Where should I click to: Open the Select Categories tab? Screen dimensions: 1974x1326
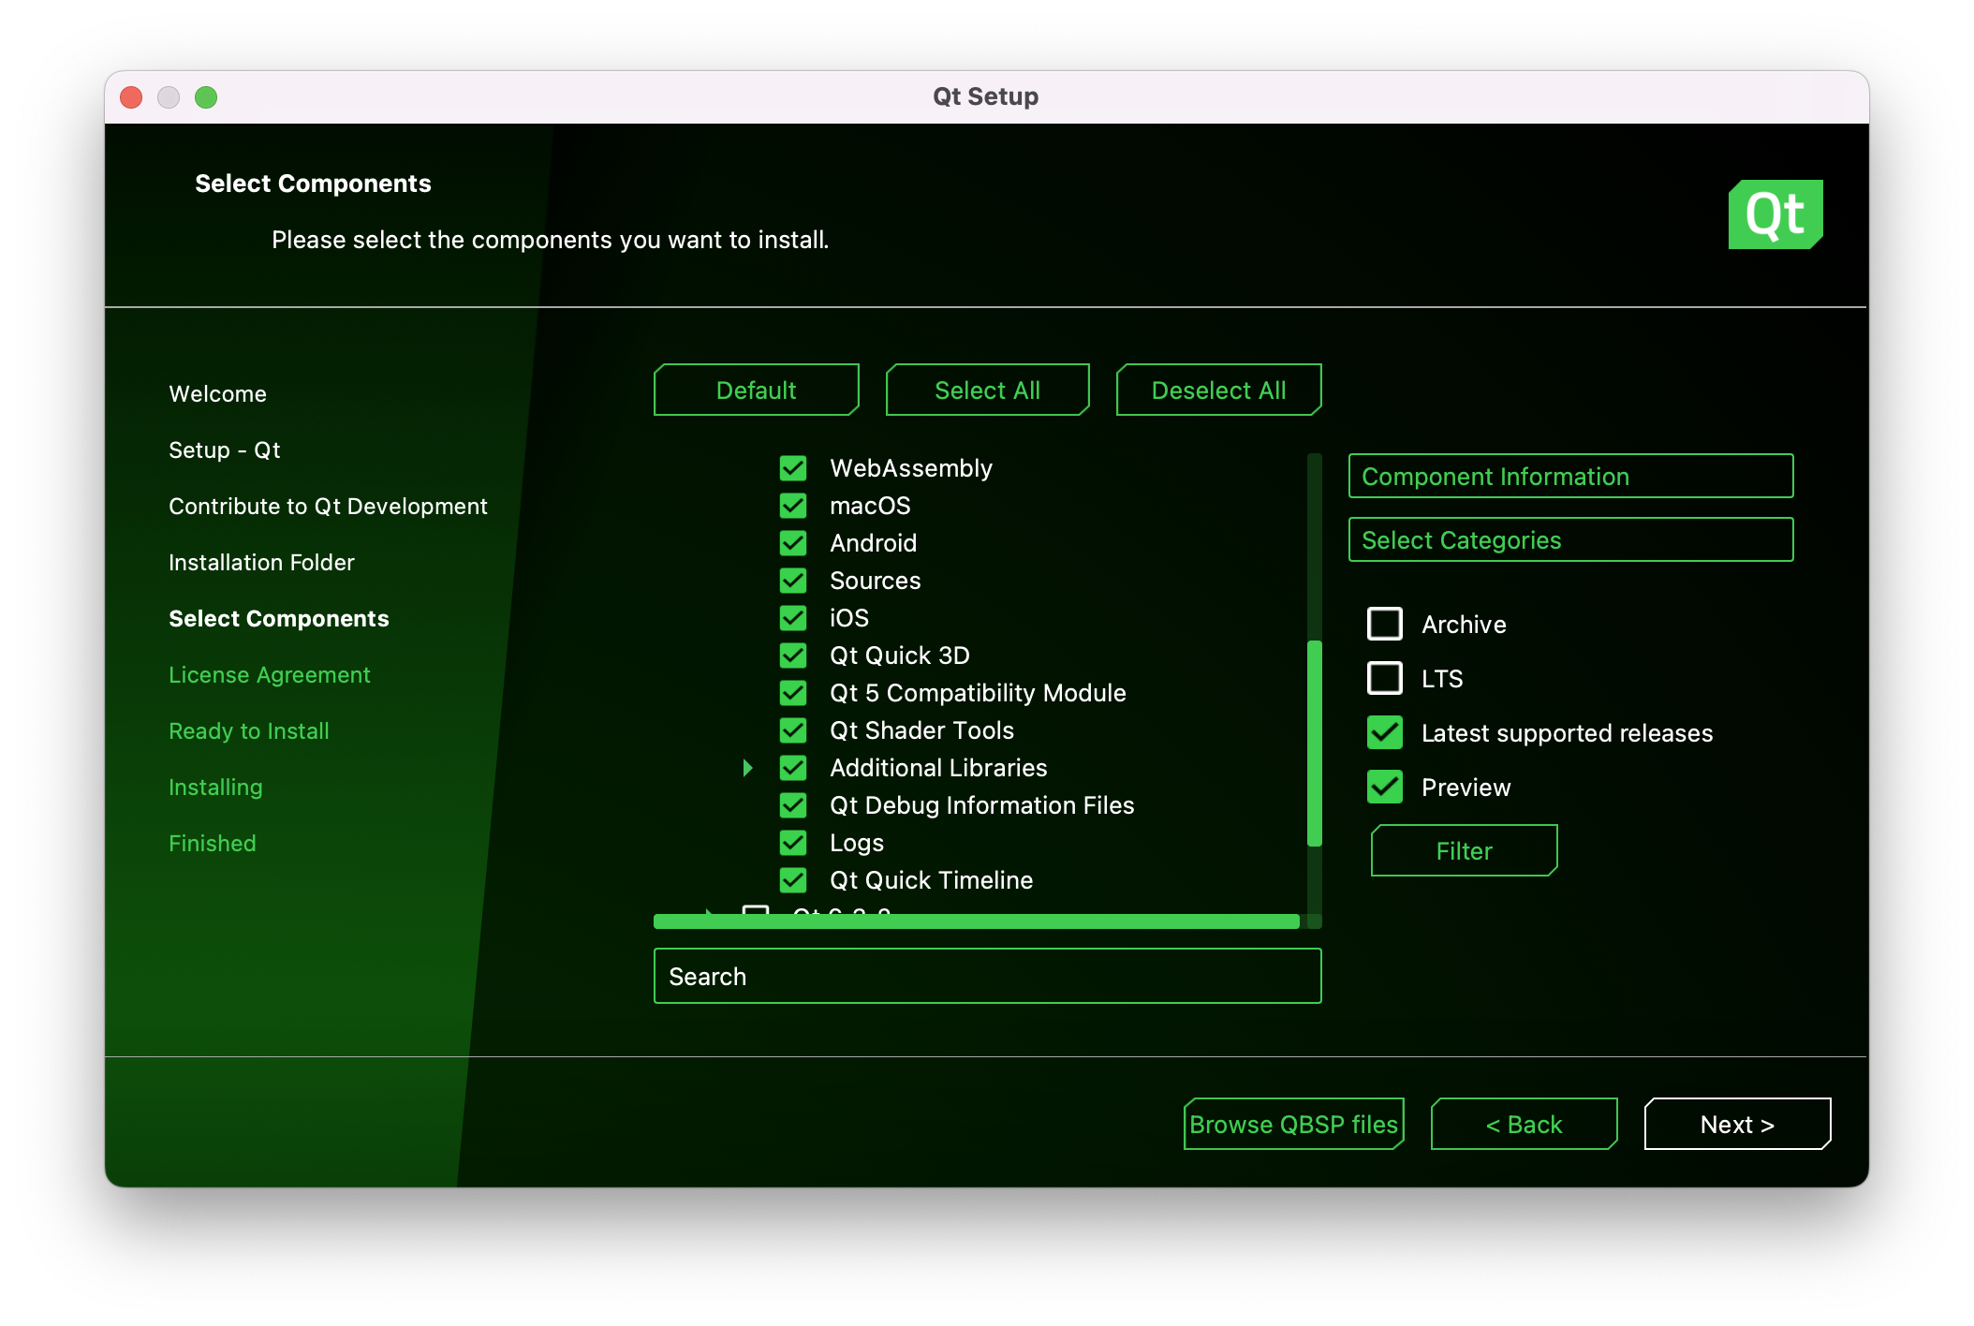[x=1570, y=540]
